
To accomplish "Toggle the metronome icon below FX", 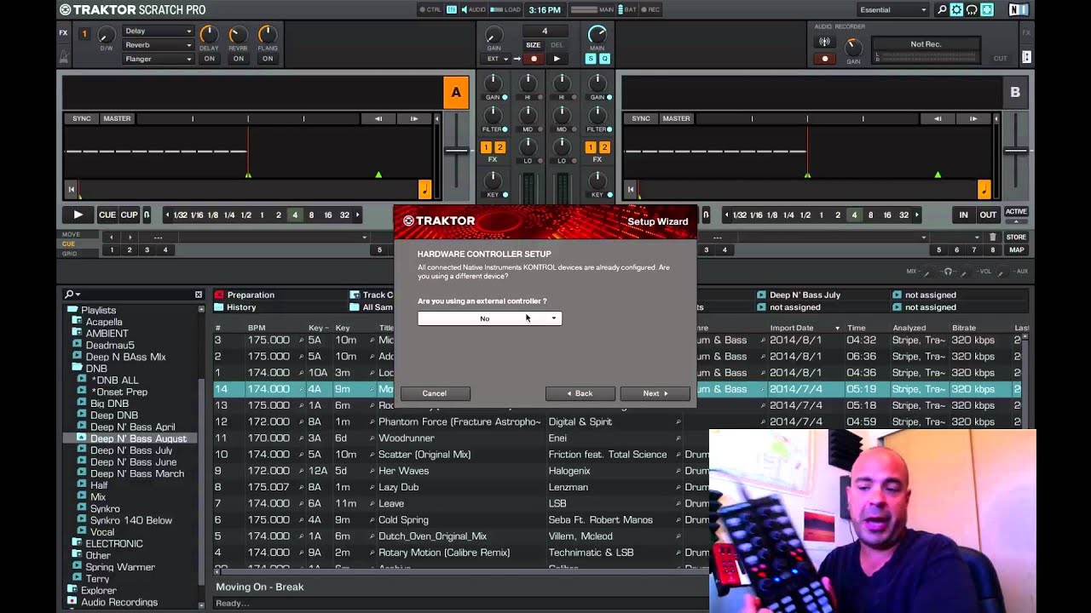I will click(64, 57).
